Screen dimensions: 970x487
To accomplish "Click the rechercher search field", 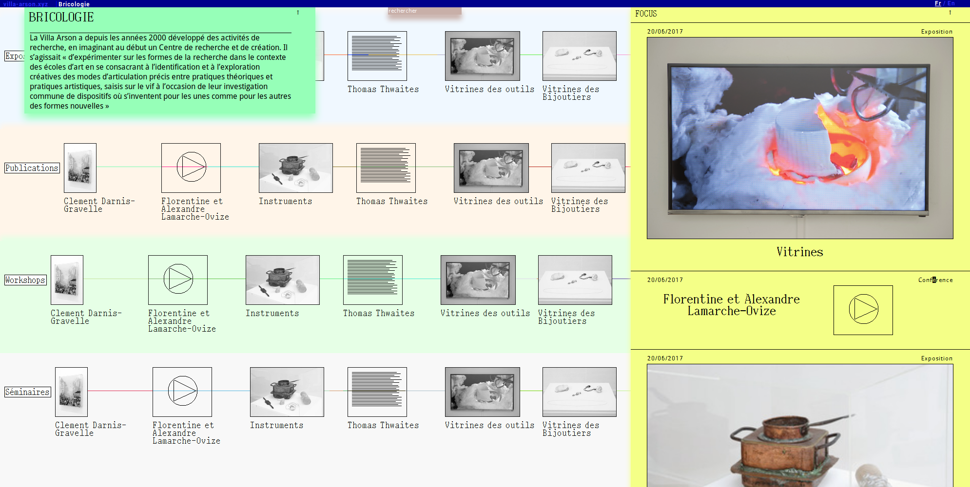I will pyautogui.click(x=424, y=11).
